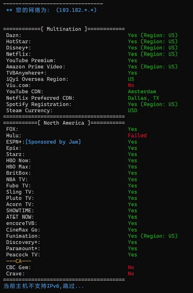The width and height of the screenshot is (193, 293).
Task: Click the Viu.com red No result
Action: pyautogui.click(x=131, y=85)
